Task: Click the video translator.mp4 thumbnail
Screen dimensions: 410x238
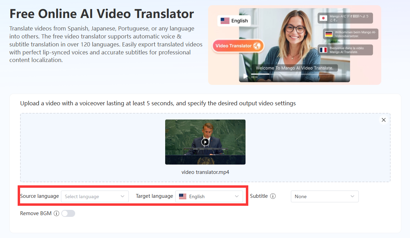Action: [x=205, y=142]
